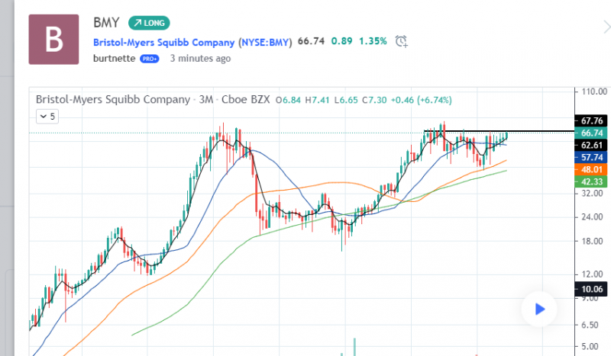Play the chart idea replay
Viewport: 611px width, 356px height.
coord(539,309)
